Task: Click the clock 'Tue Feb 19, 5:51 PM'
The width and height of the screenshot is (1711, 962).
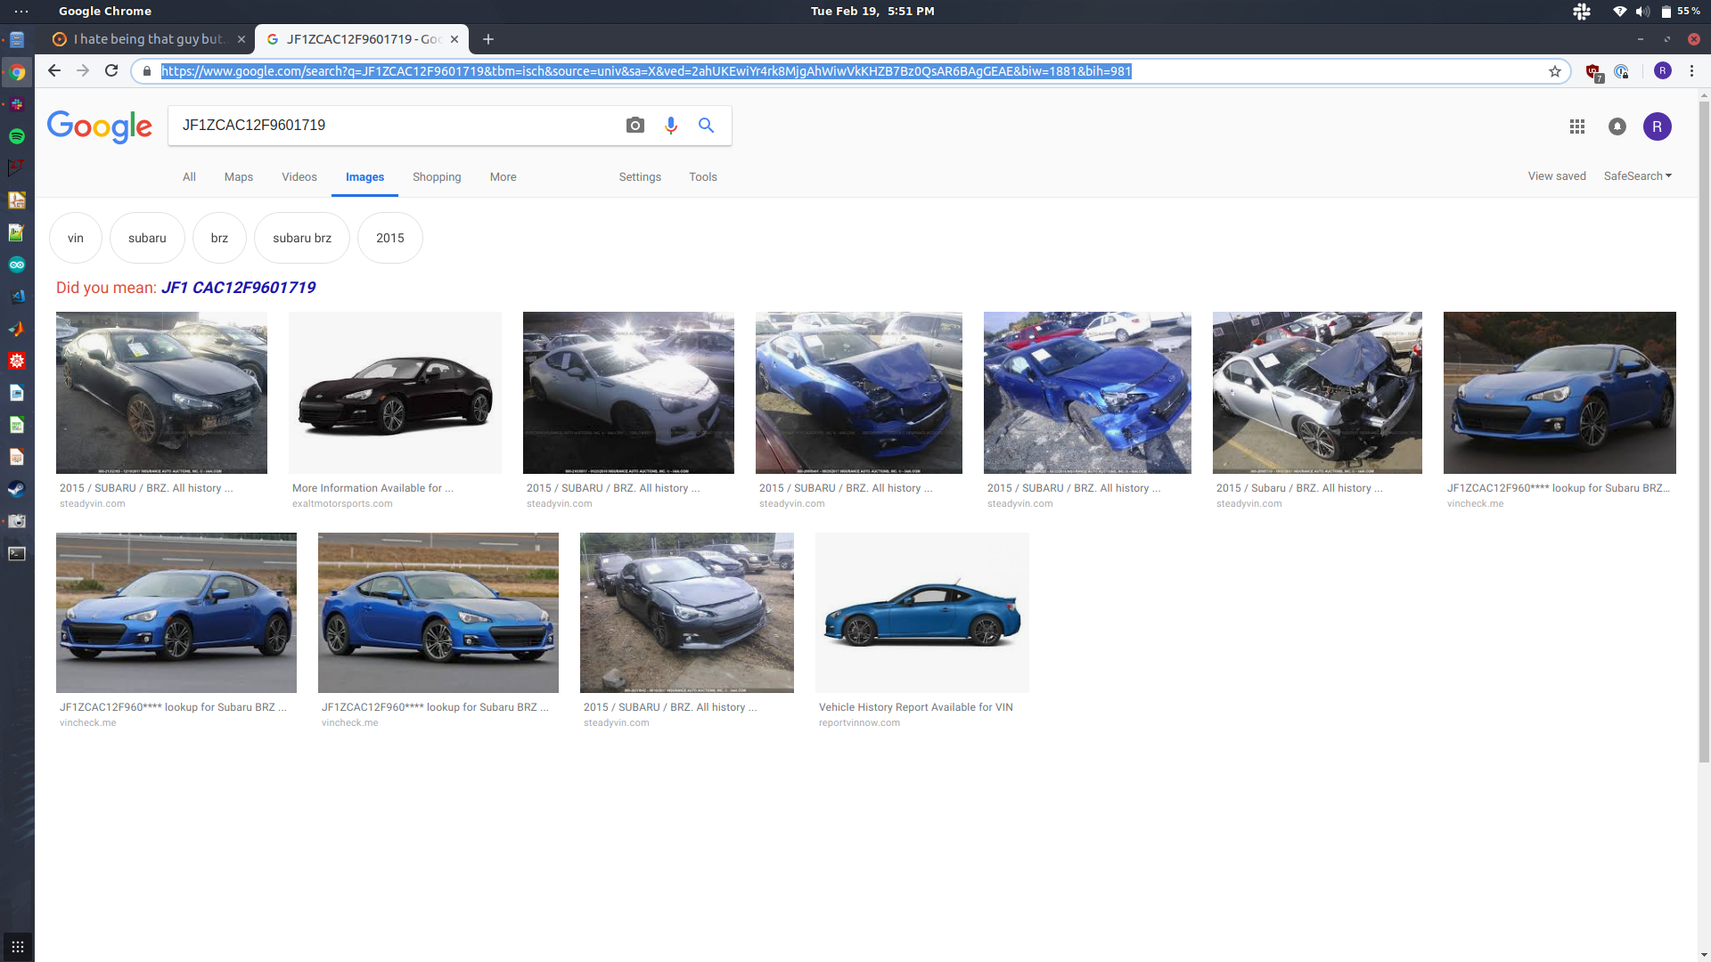Action: point(872,12)
